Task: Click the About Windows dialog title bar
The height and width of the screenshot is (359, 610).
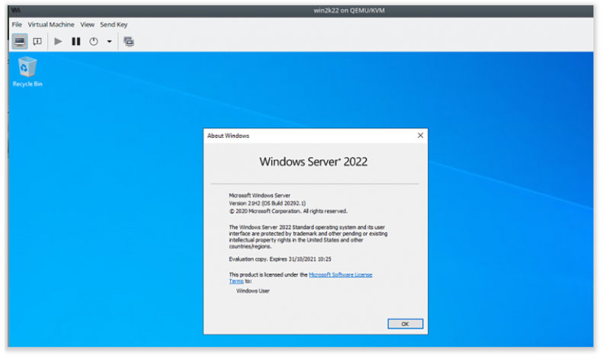Action: [305, 136]
